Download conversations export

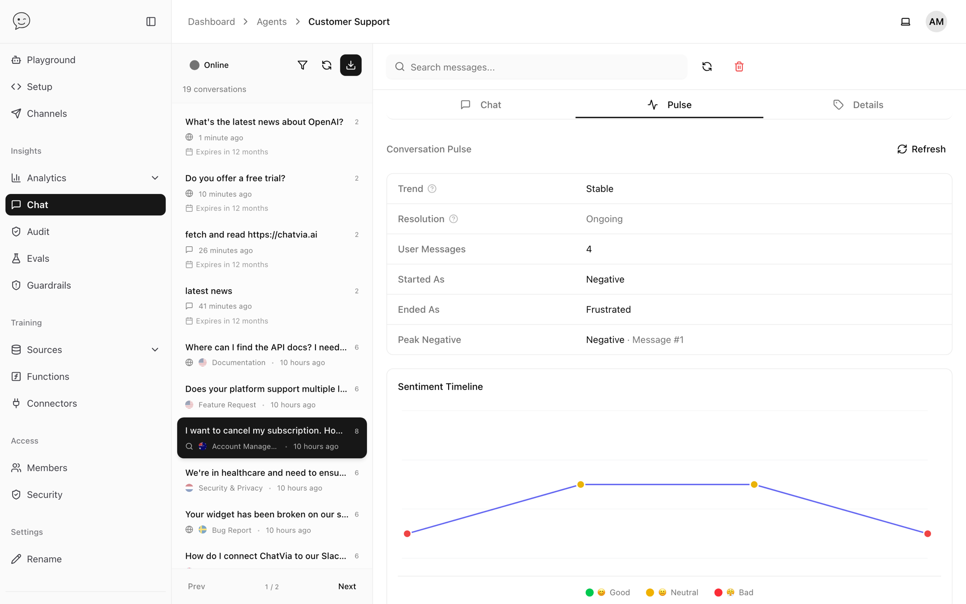click(x=351, y=65)
